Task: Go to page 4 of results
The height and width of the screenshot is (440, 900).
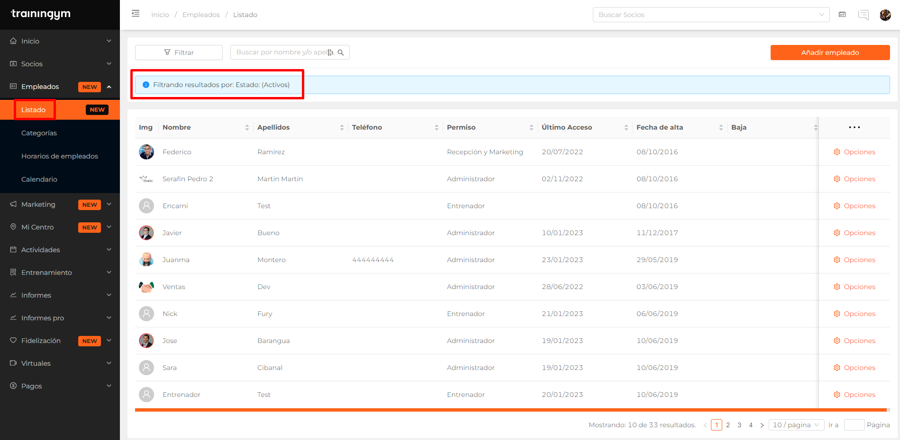Action: point(751,425)
